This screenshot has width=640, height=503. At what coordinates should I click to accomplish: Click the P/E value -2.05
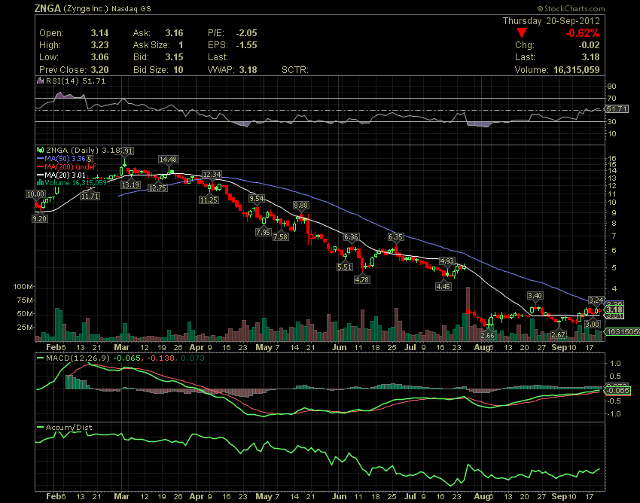(246, 33)
